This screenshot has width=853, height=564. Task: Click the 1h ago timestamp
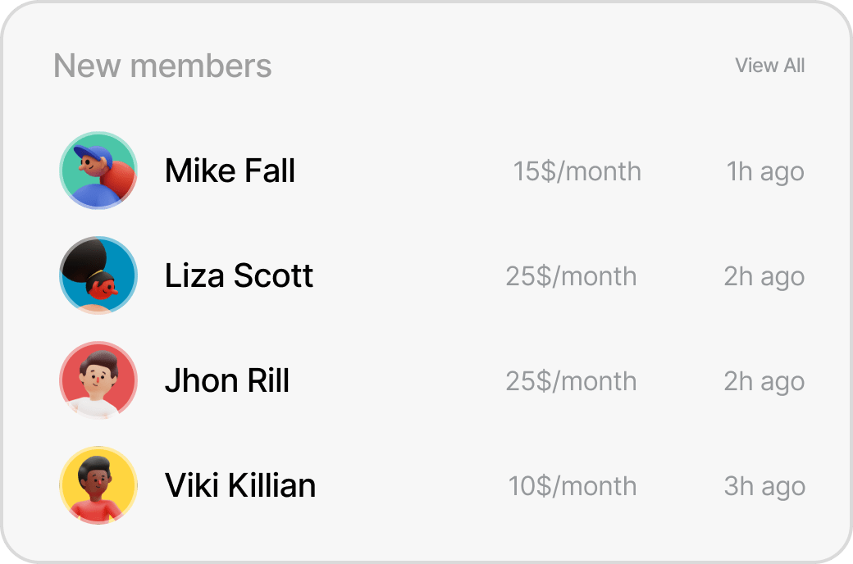click(764, 172)
